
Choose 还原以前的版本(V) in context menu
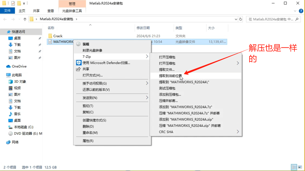[x=112, y=90]
